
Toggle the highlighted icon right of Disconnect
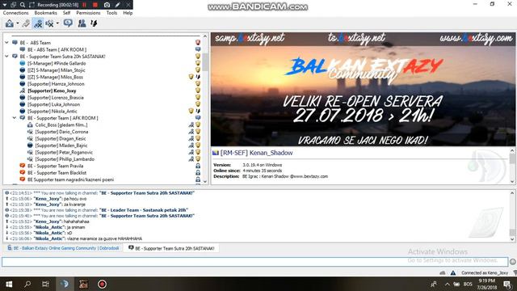(x=38, y=23)
